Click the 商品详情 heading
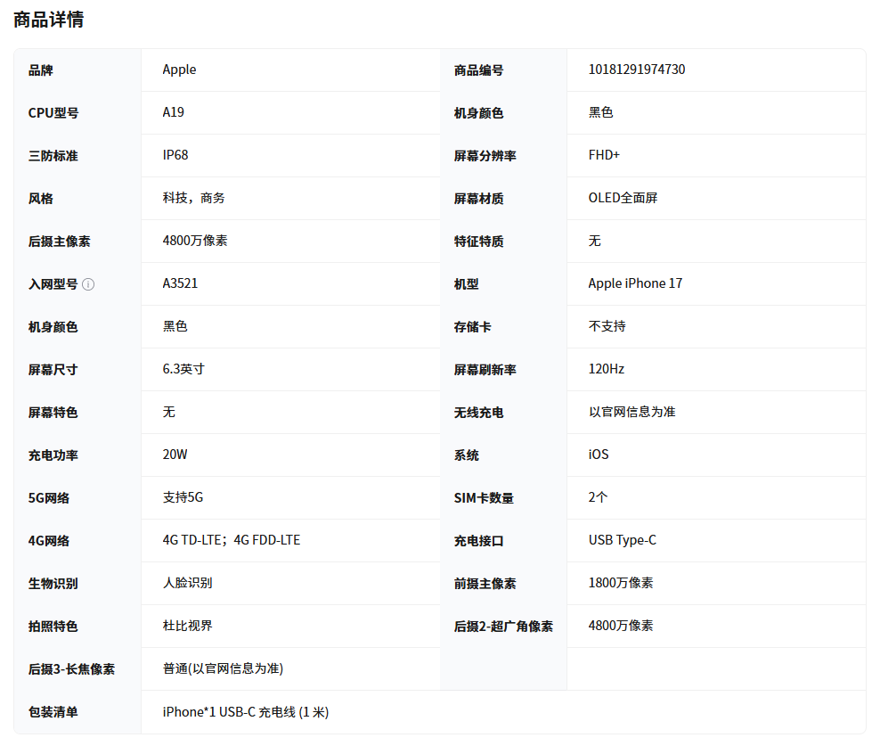This screenshot has height=754, width=880. [49, 20]
